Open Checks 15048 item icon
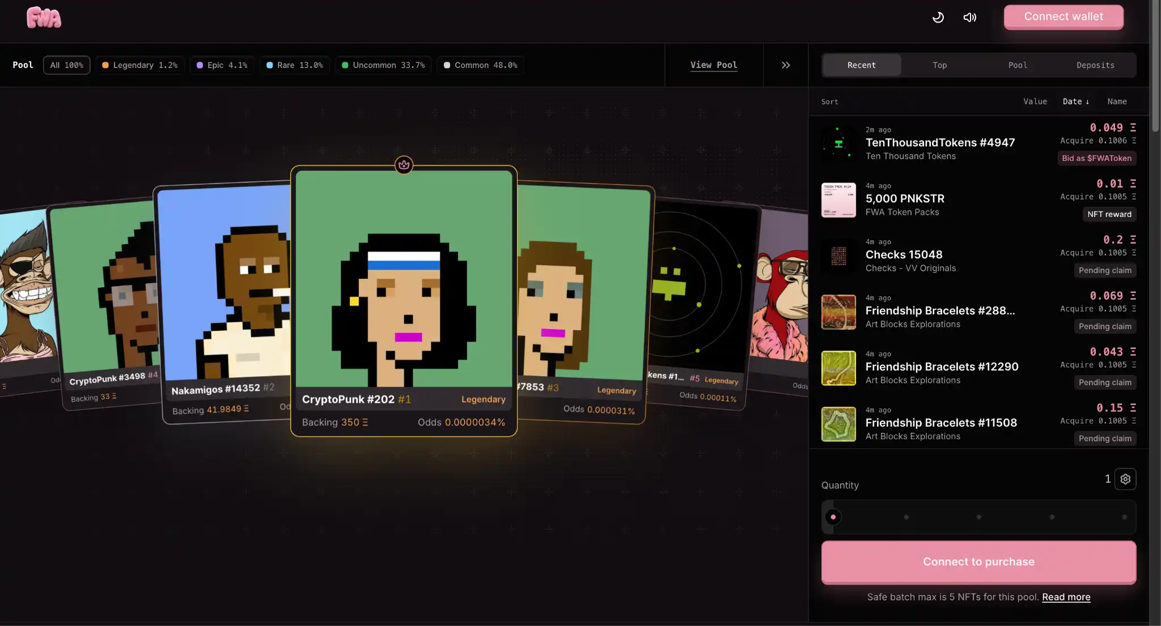This screenshot has width=1161, height=626. point(838,256)
